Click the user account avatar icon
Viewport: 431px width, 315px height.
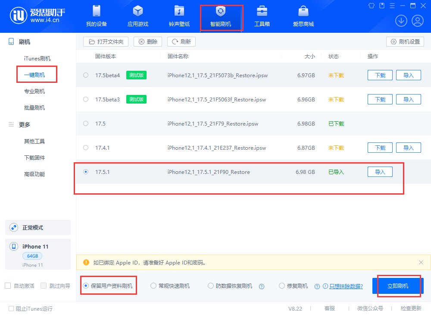tap(417, 20)
